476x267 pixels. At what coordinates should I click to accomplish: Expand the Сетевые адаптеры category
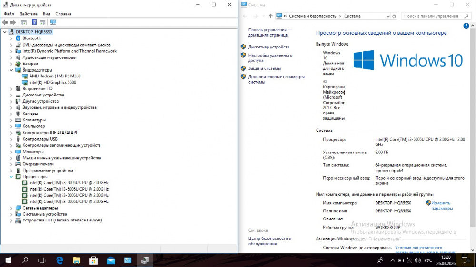(x=11, y=208)
